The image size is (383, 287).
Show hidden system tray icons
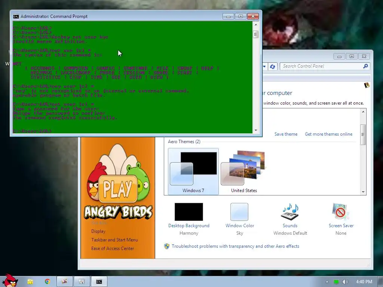(x=327, y=282)
